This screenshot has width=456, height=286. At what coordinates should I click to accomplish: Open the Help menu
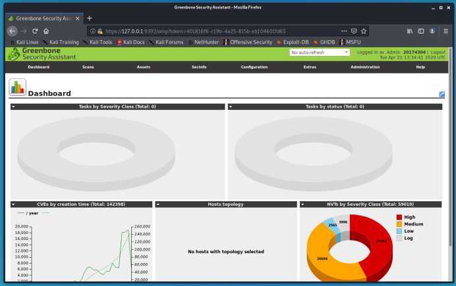point(420,67)
